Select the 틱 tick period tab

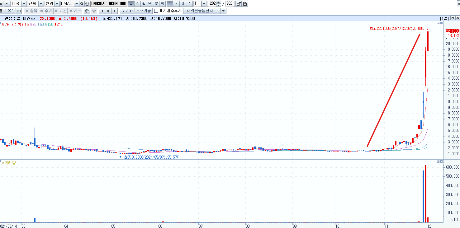(163, 4)
